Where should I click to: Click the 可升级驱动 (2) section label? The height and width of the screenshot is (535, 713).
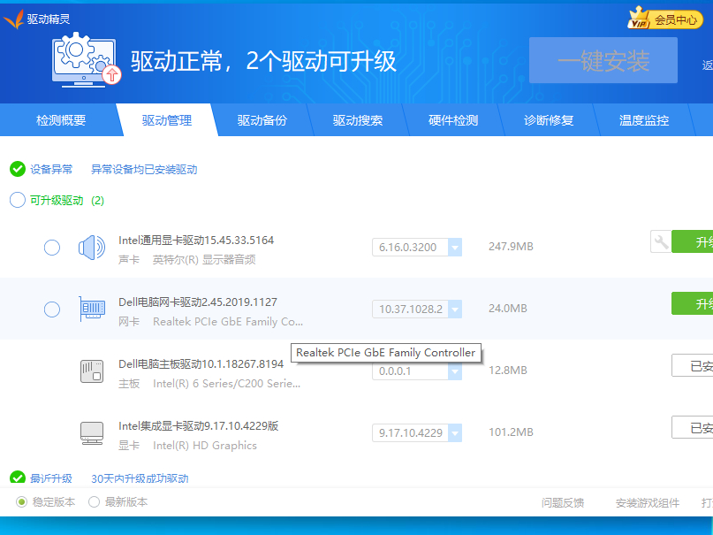67,201
